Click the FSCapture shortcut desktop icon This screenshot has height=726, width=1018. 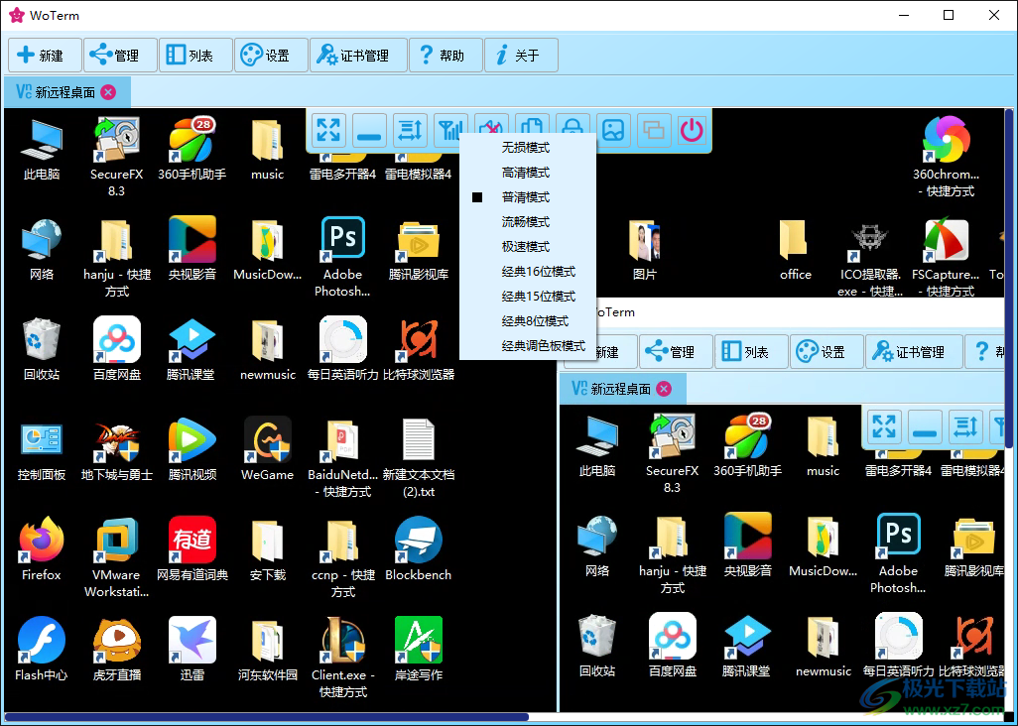tap(946, 258)
